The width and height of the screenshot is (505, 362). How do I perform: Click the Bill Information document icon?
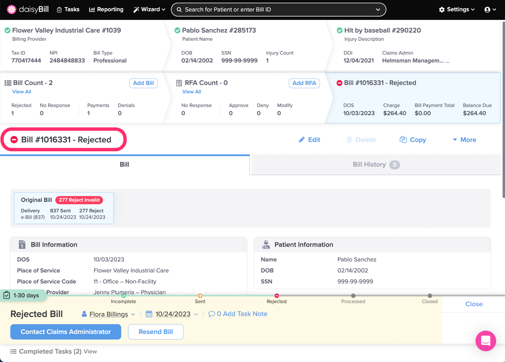22,244
